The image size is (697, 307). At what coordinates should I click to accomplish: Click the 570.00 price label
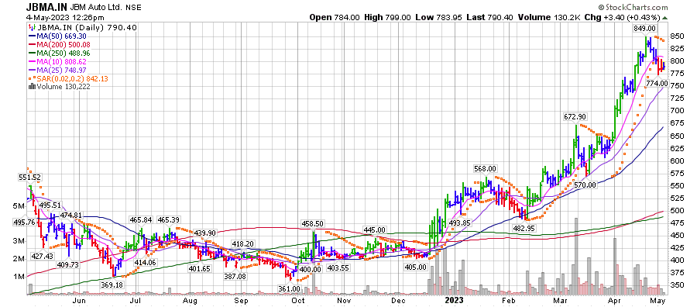pyautogui.click(x=585, y=185)
